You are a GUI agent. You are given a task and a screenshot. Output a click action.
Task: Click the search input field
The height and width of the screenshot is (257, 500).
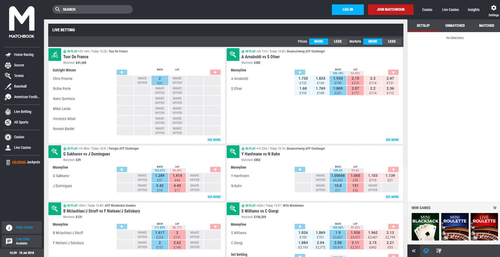tap(92, 9)
